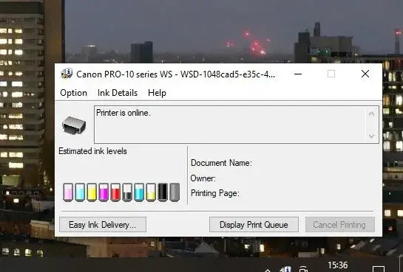This screenshot has width=403, height=272.
Task: Select the half-empty dark grey ink tank
Action: pos(127,192)
